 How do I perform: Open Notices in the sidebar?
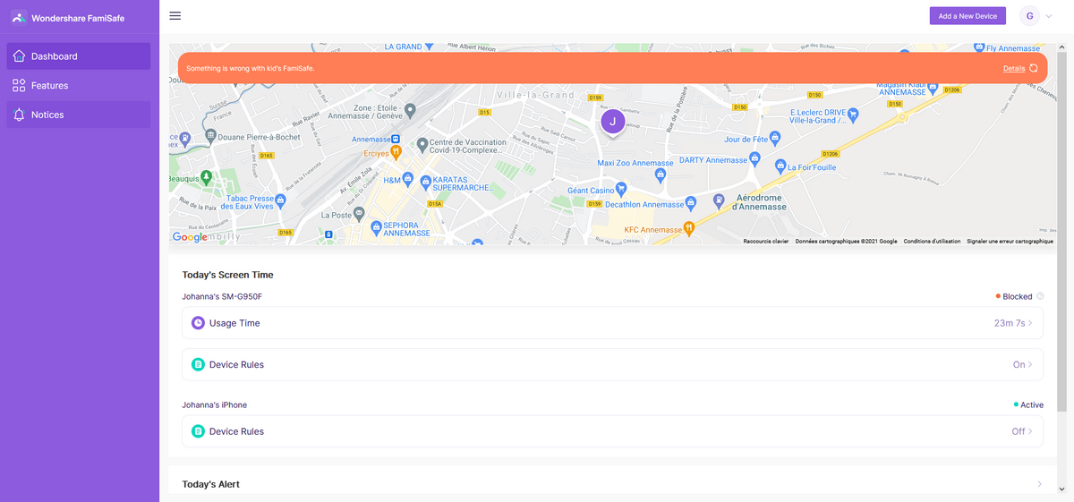(79, 115)
